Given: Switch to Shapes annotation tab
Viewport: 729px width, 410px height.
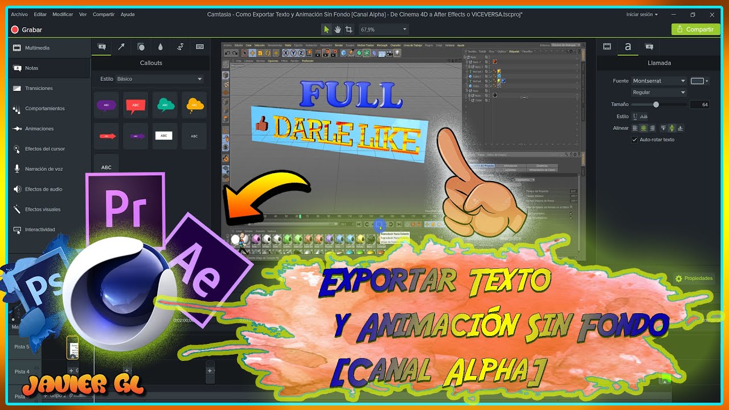Looking at the screenshot, I should point(141,47).
